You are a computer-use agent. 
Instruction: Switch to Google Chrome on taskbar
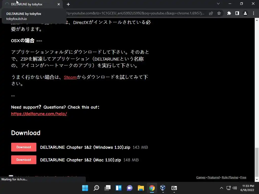coord(152,188)
